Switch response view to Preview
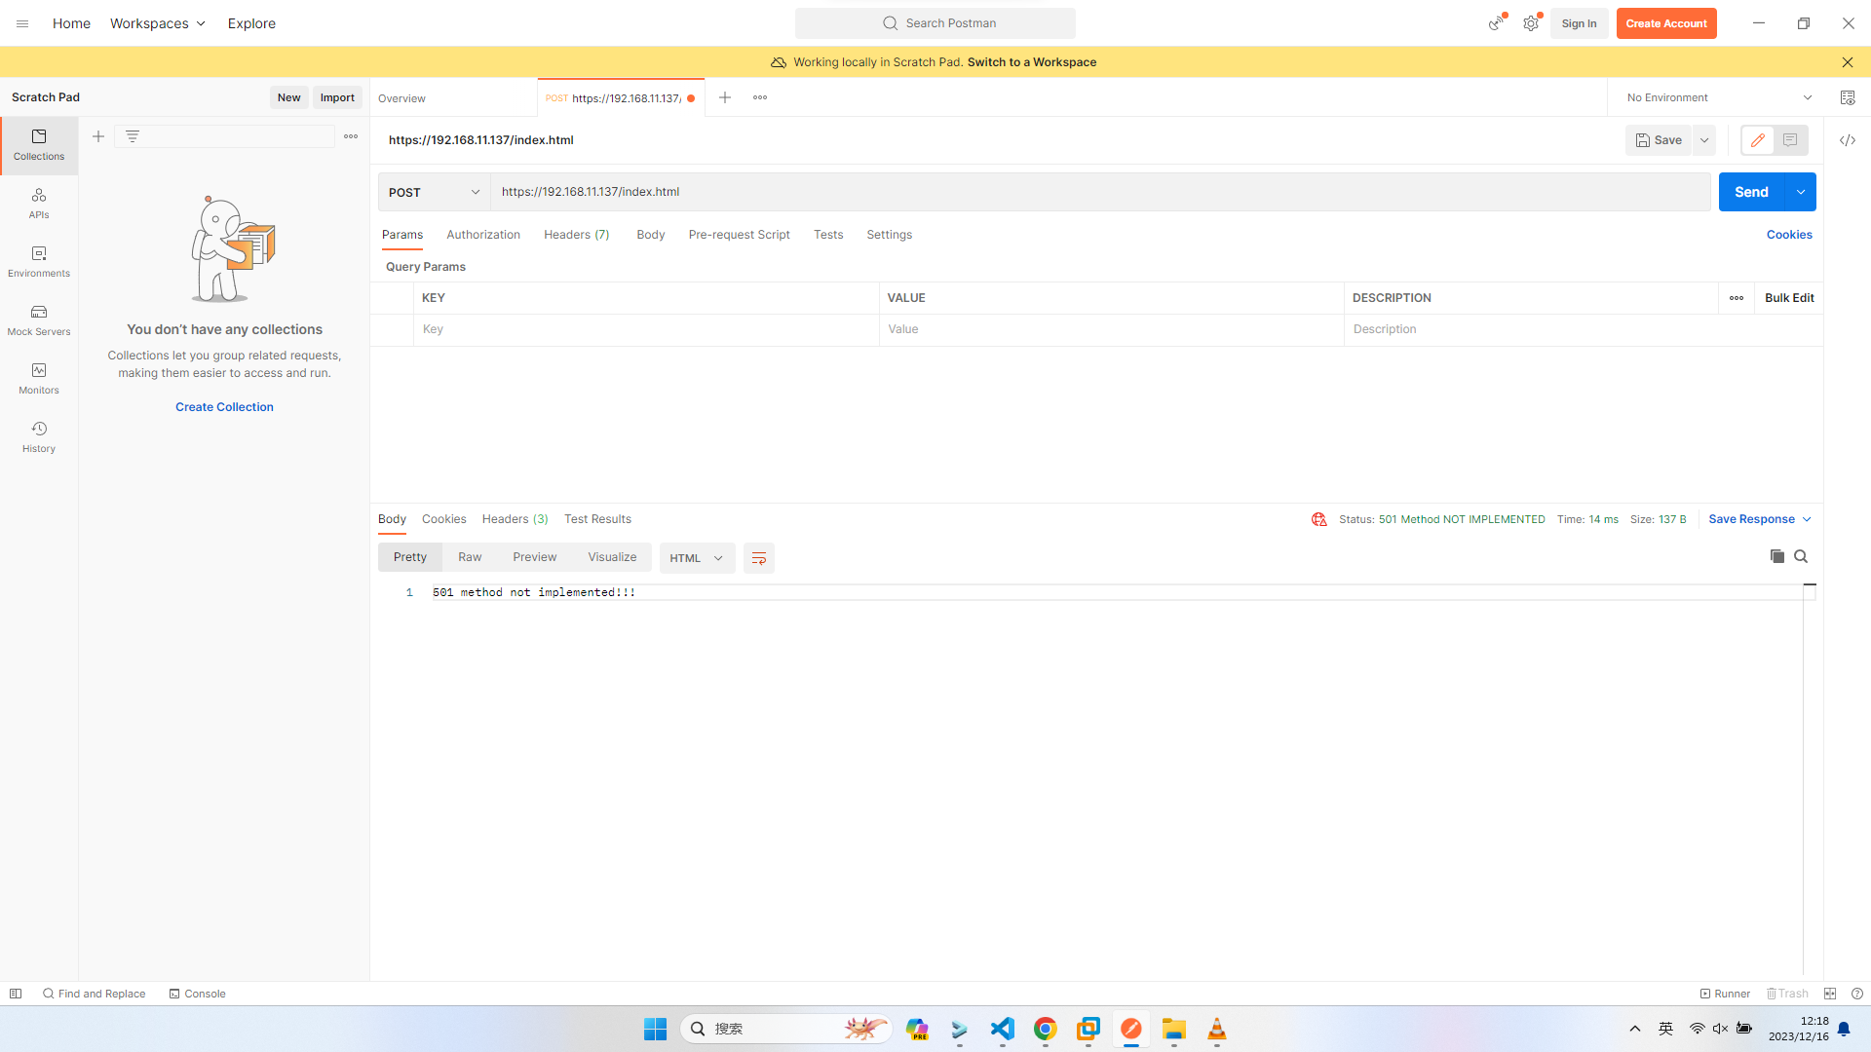The height and width of the screenshot is (1052, 1871). [534, 557]
